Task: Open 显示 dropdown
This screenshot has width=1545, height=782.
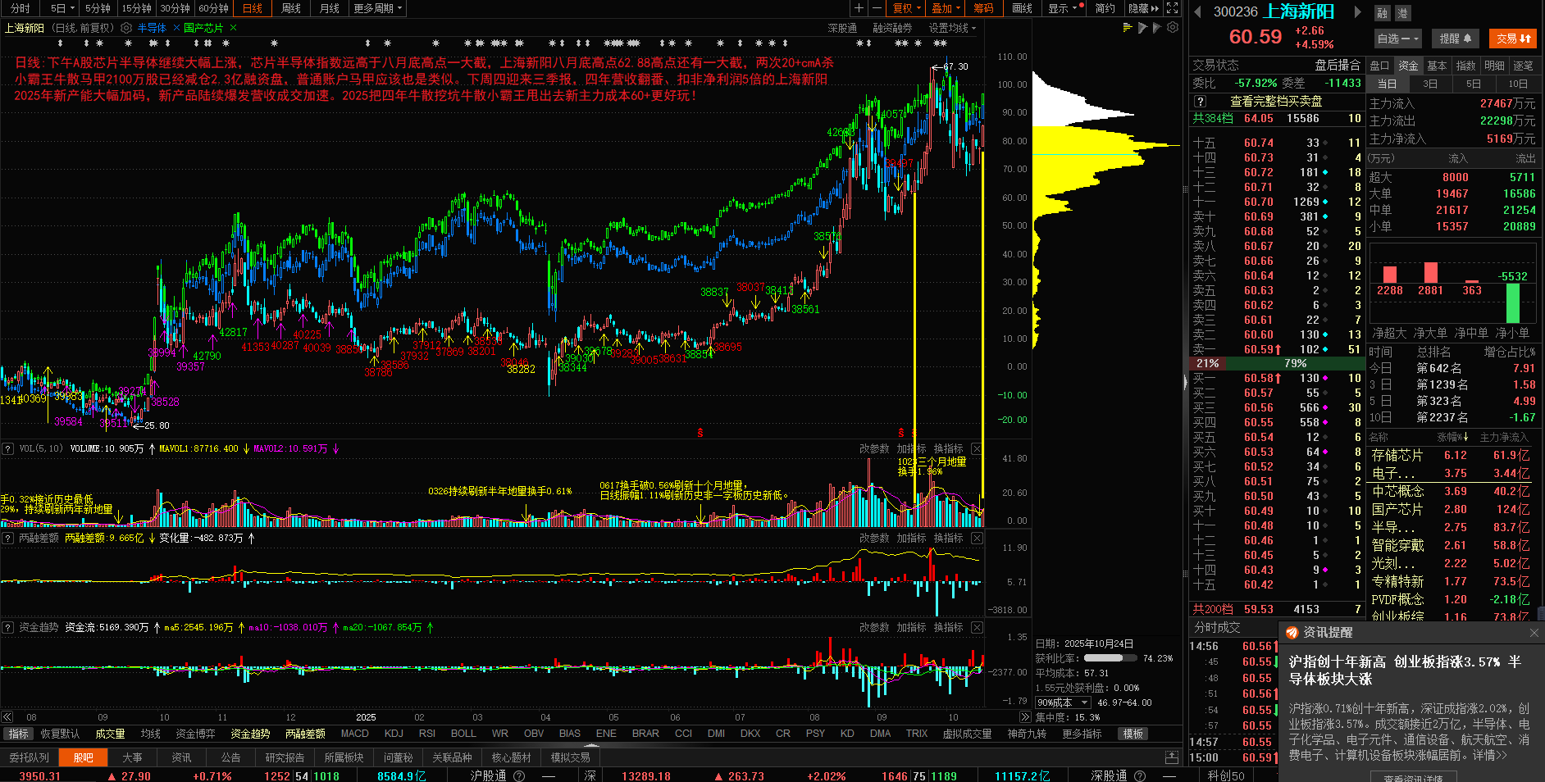Action: (1064, 8)
